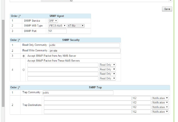This screenshot has width=178, height=122.
Task: Click the Trap Community field
Action: click(x=78, y=93)
